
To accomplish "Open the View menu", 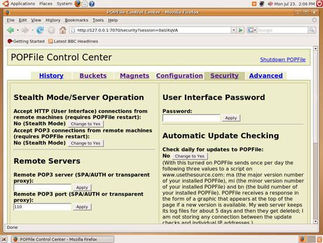I will [36, 20].
